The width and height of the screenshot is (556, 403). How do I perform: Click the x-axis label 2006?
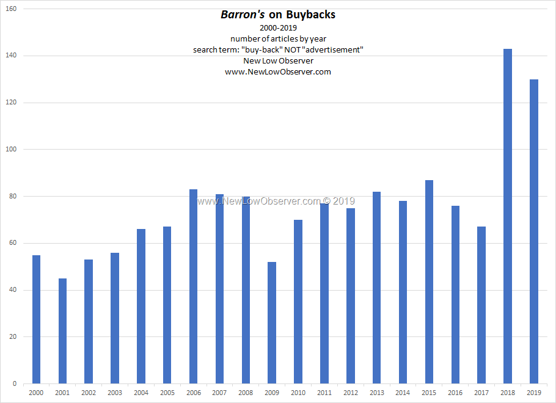click(193, 393)
